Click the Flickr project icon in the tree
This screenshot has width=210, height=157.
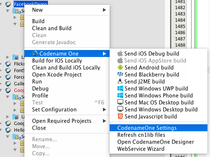pos(8,64)
